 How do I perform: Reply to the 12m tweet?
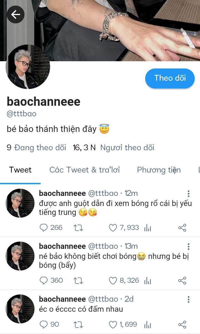[44, 228]
